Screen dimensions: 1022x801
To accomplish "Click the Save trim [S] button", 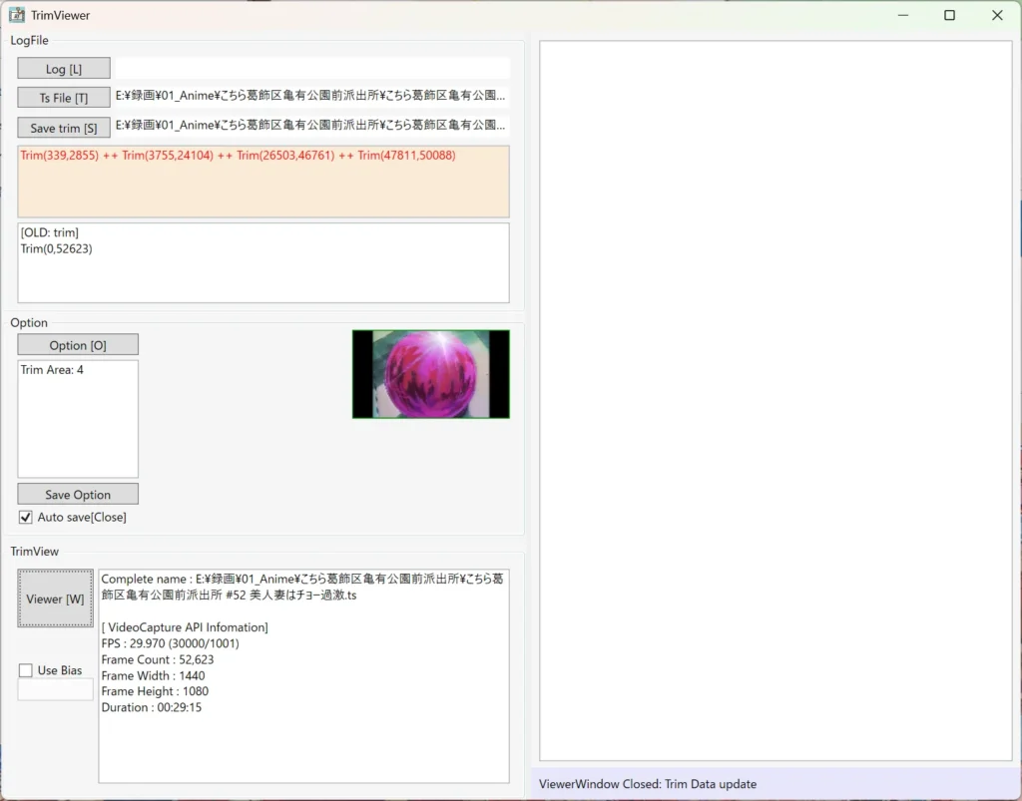I will [64, 128].
